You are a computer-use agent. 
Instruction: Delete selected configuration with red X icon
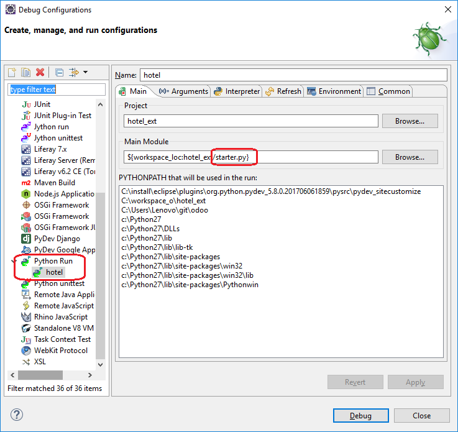point(40,73)
